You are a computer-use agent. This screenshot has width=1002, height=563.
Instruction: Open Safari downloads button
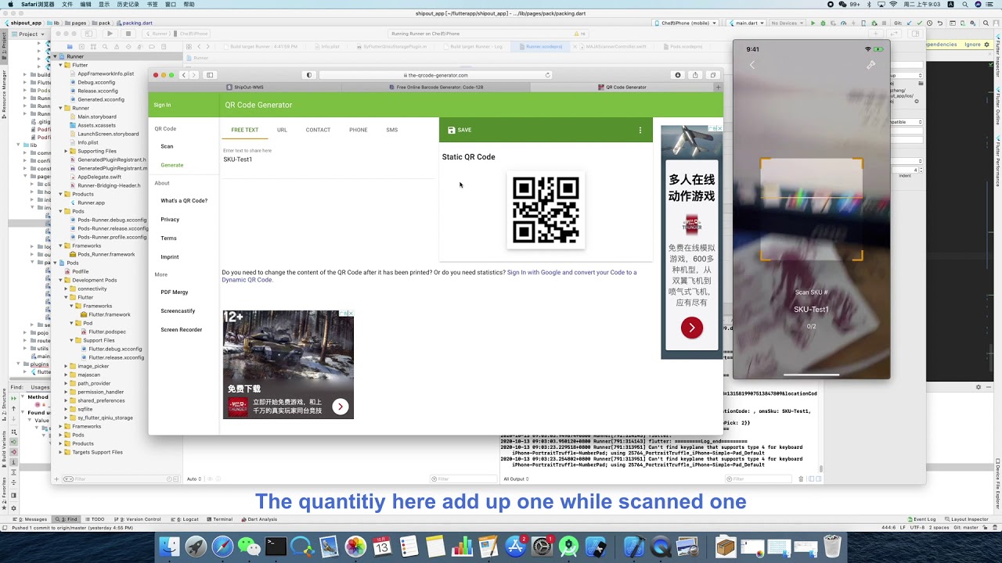[678, 75]
